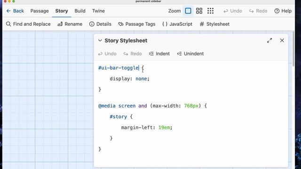Click the Story Stylesheet title text
This screenshot has width=301, height=169.
pos(126,40)
